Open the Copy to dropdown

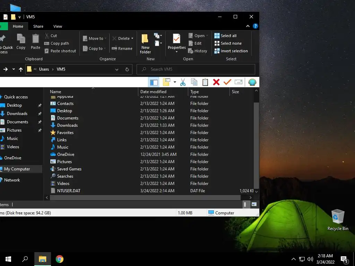[94, 48]
